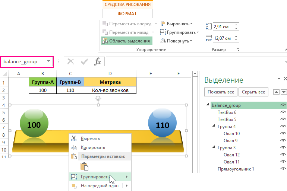Collapse the Группа 4 tree node
This screenshot has height=191, width=287.
pyautogui.click(x=214, y=126)
